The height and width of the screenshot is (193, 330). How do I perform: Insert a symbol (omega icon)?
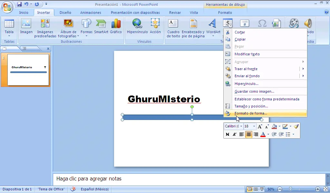tap(262, 23)
